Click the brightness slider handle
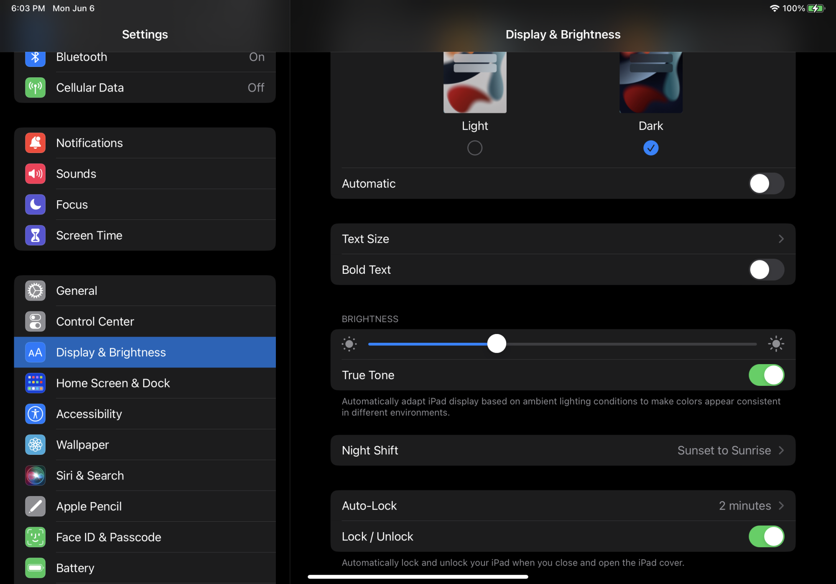Image resolution: width=836 pixels, height=584 pixels. [497, 344]
